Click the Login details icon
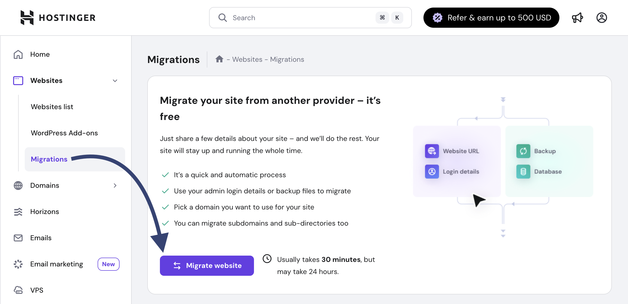This screenshot has width=628, height=304. click(x=432, y=171)
